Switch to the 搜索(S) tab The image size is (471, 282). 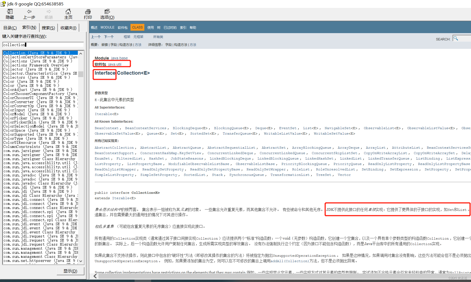[48, 27]
